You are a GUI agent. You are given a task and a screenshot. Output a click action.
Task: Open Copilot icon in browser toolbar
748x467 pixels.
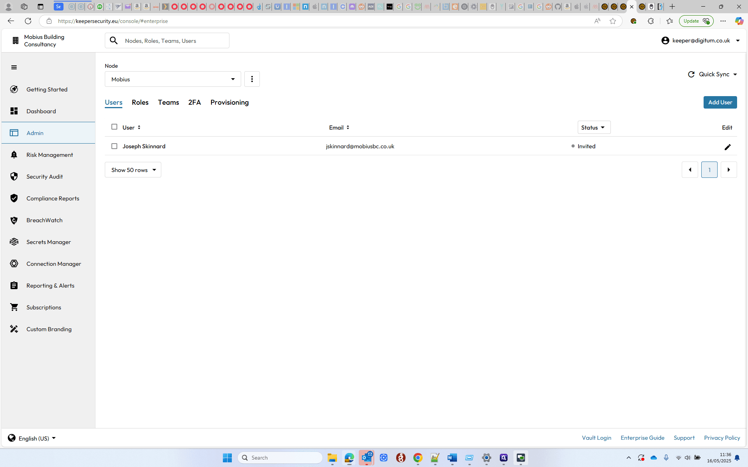click(x=739, y=21)
